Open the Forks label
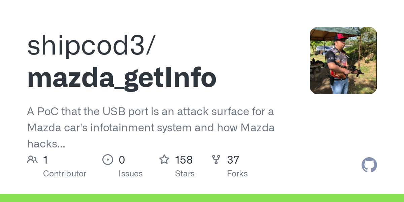Screen dimensions: 404x202 [237, 174]
